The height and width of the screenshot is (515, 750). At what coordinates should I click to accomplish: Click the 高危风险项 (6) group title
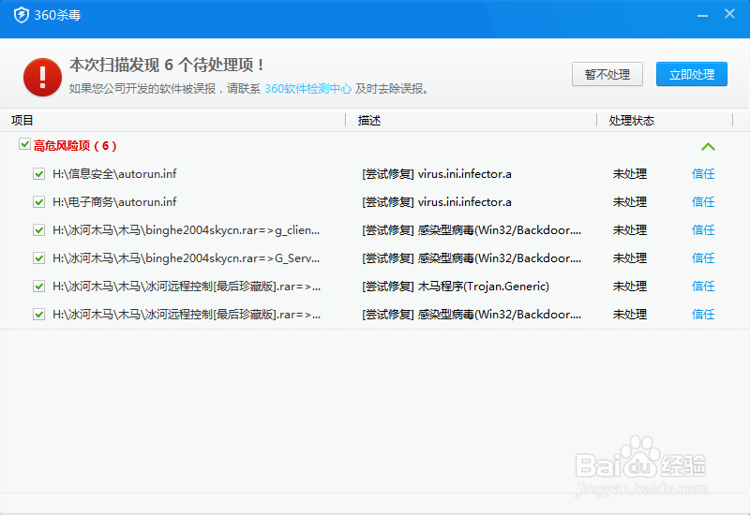[x=75, y=146]
